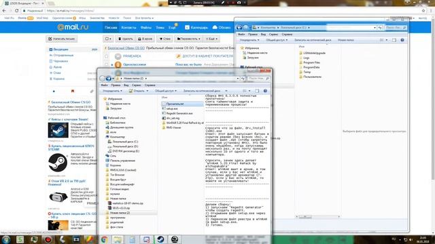Click Новая папка in Локальный диск (C:) window
This screenshot has width=435, height=244.
346,40
